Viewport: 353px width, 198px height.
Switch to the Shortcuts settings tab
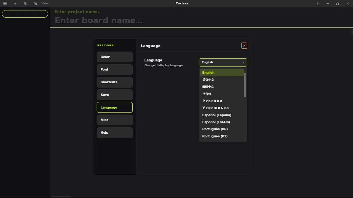[115, 82]
